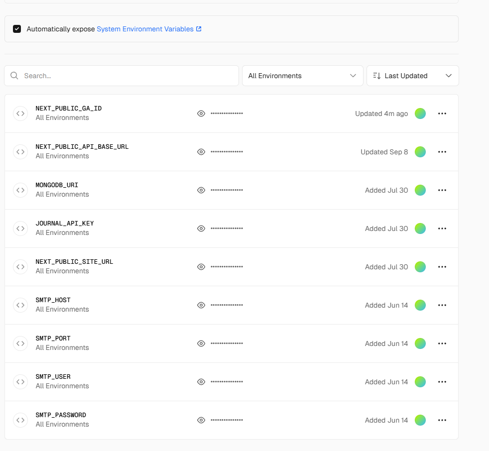Screen dimensions: 489x451
Task: Click the NEXT_PUBLIC_API_BASE_URL variable name
Action: [82, 147]
